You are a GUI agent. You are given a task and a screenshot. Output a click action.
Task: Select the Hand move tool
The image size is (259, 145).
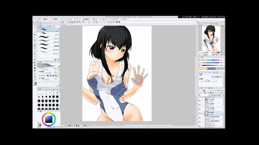click(x=35, y=29)
